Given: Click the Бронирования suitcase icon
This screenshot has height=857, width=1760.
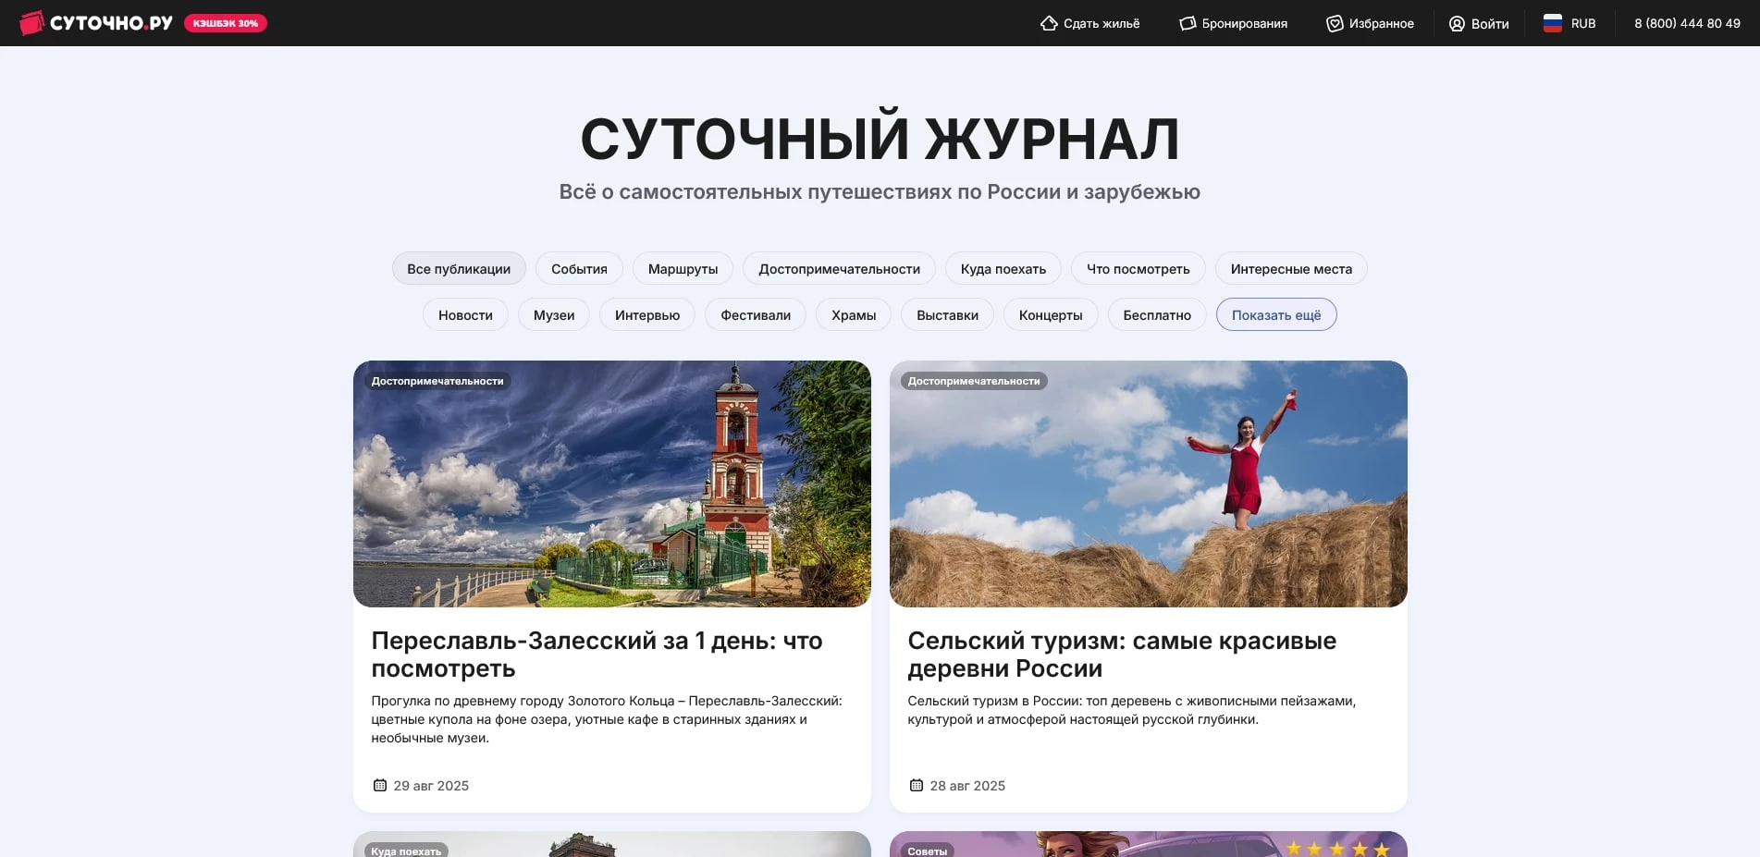Looking at the screenshot, I should point(1187,22).
